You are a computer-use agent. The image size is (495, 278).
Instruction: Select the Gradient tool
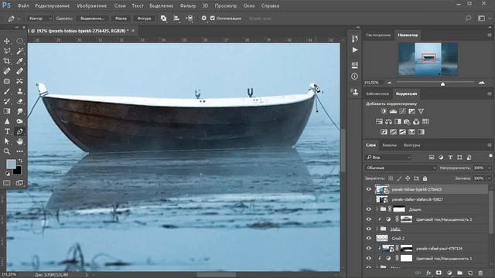pos(7,111)
